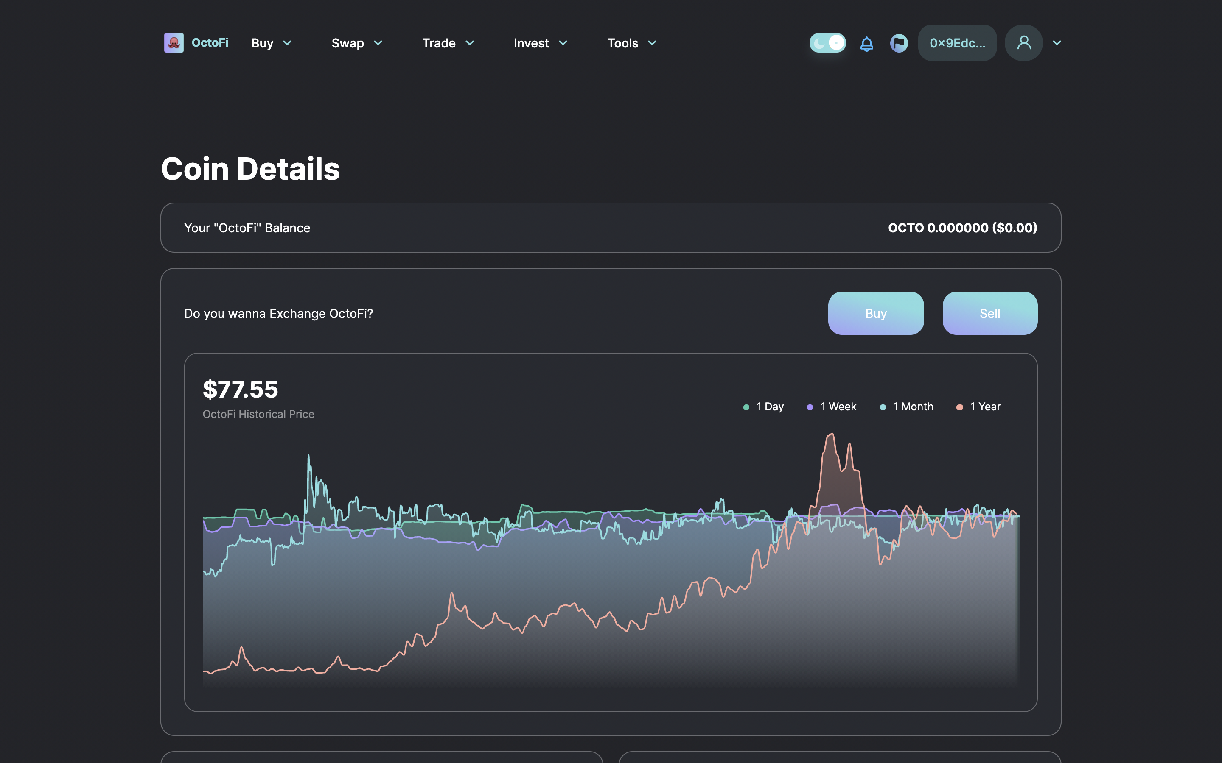
Task: Open the user profile avatar icon
Action: tap(1023, 43)
